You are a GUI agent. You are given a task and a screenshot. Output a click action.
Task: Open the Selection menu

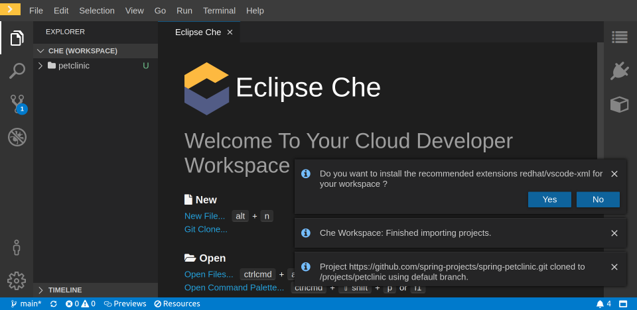(x=97, y=11)
